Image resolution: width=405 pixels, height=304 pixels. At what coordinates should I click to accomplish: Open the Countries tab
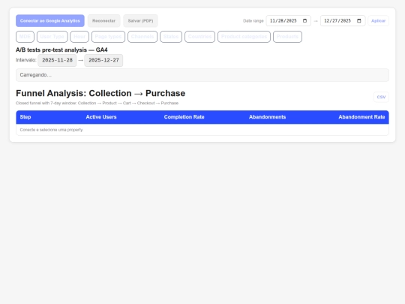200,37
